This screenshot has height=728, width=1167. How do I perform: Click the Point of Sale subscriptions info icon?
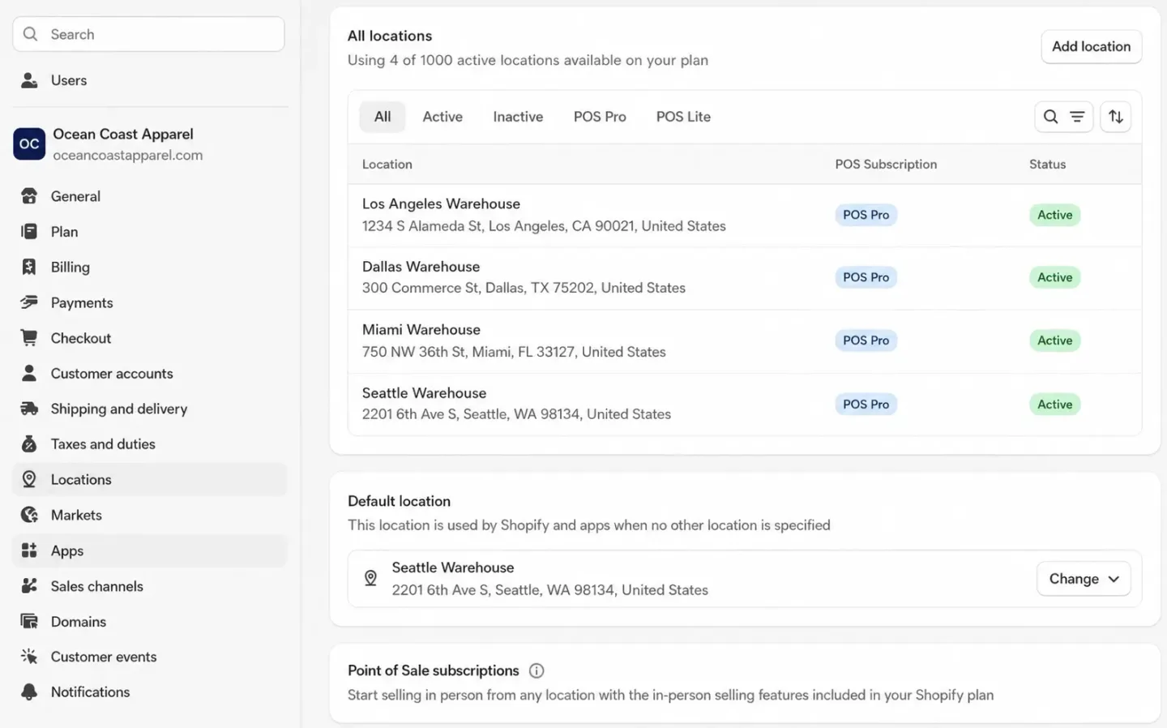coord(536,670)
